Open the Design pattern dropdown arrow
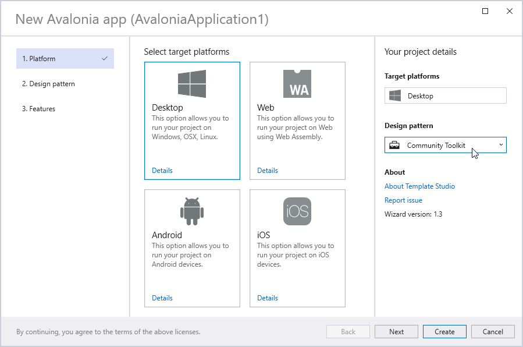Viewport: 523px width, 347px height. click(501, 145)
